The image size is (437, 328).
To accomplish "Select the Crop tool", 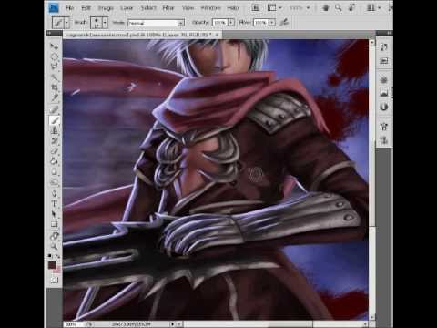I will click(54, 87).
